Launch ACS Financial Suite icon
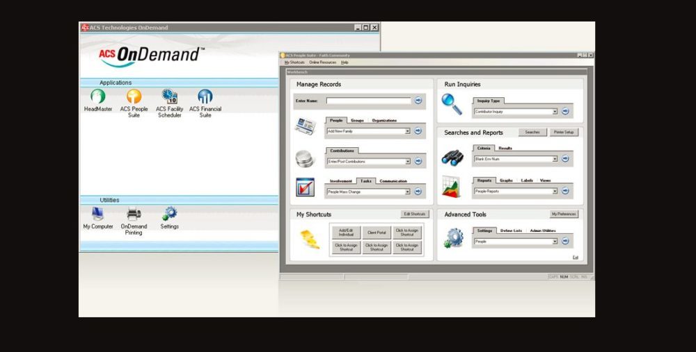The image size is (696, 352). coord(205,97)
